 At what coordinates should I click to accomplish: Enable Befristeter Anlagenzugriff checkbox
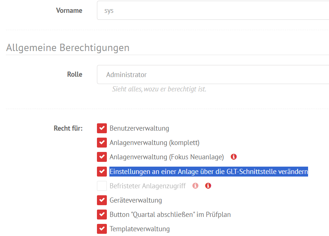[x=102, y=186]
